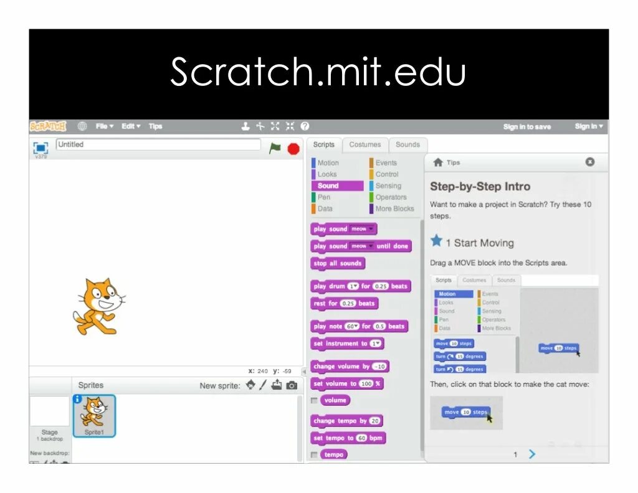Image resolution: width=638 pixels, height=493 pixels.
Task: Select the Sprite1 thumbnail
Action: [95, 416]
